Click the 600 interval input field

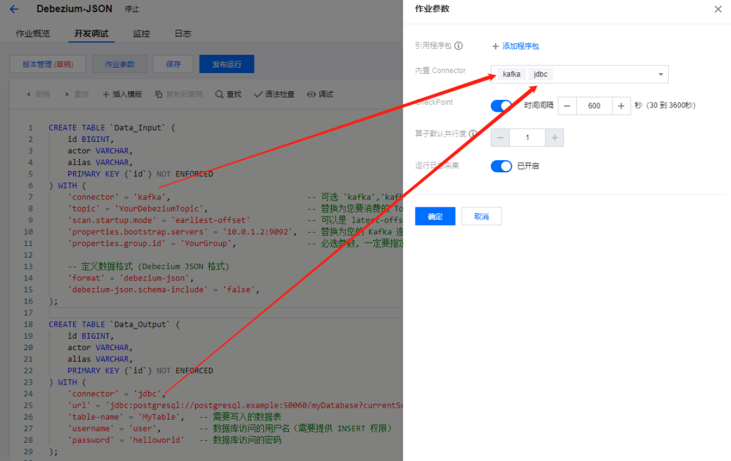pos(594,105)
